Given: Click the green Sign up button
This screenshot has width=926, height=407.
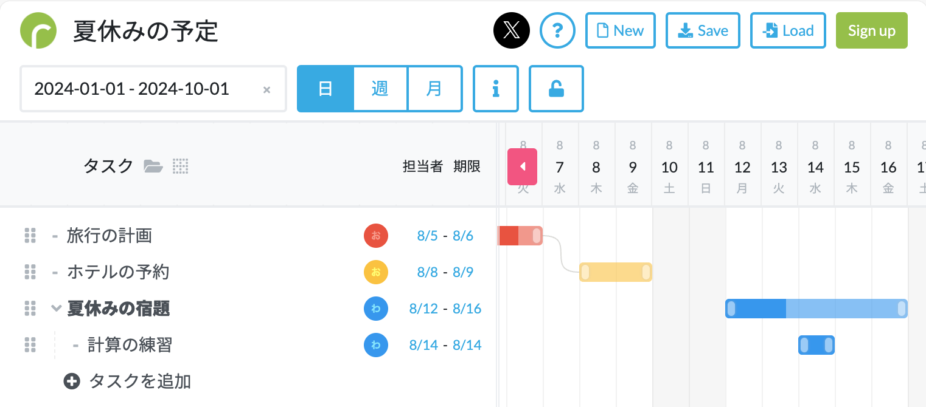Looking at the screenshot, I should [x=872, y=30].
